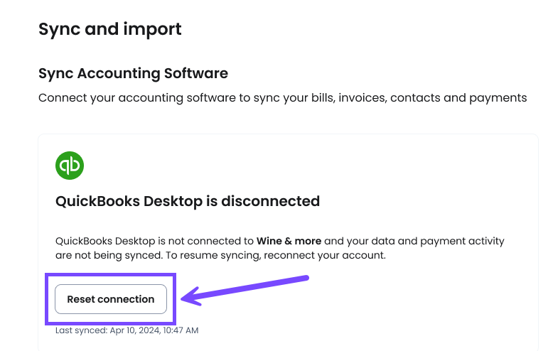Click the "QuickBooks Desktop is disconnected" heading

pyautogui.click(x=188, y=202)
